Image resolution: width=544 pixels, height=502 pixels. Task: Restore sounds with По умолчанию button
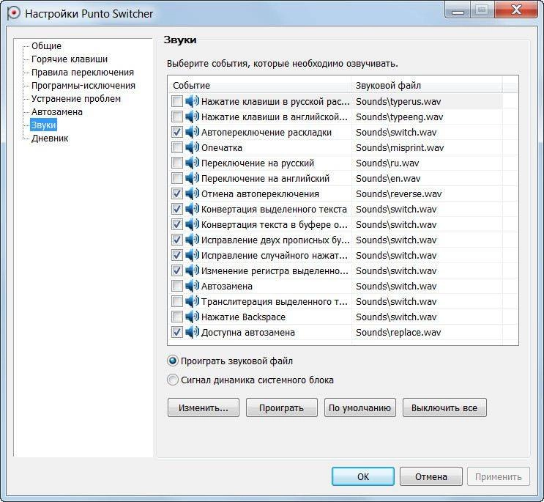point(359,407)
